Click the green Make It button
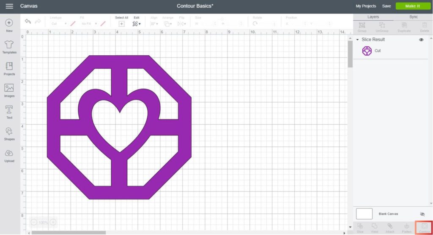This screenshot has width=433, height=235. (x=413, y=6)
